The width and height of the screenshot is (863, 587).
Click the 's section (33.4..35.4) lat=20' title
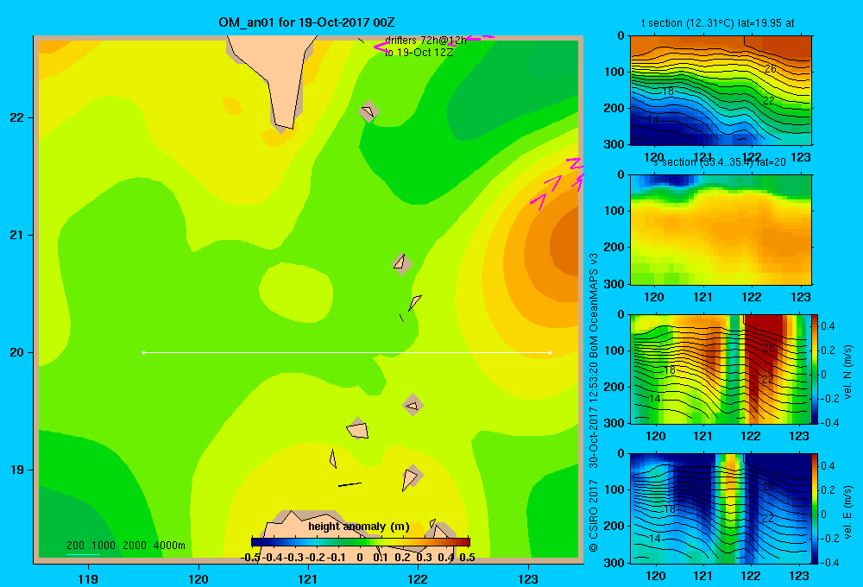(720, 162)
